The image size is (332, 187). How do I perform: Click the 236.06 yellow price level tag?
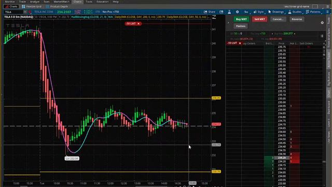point(216,98)
